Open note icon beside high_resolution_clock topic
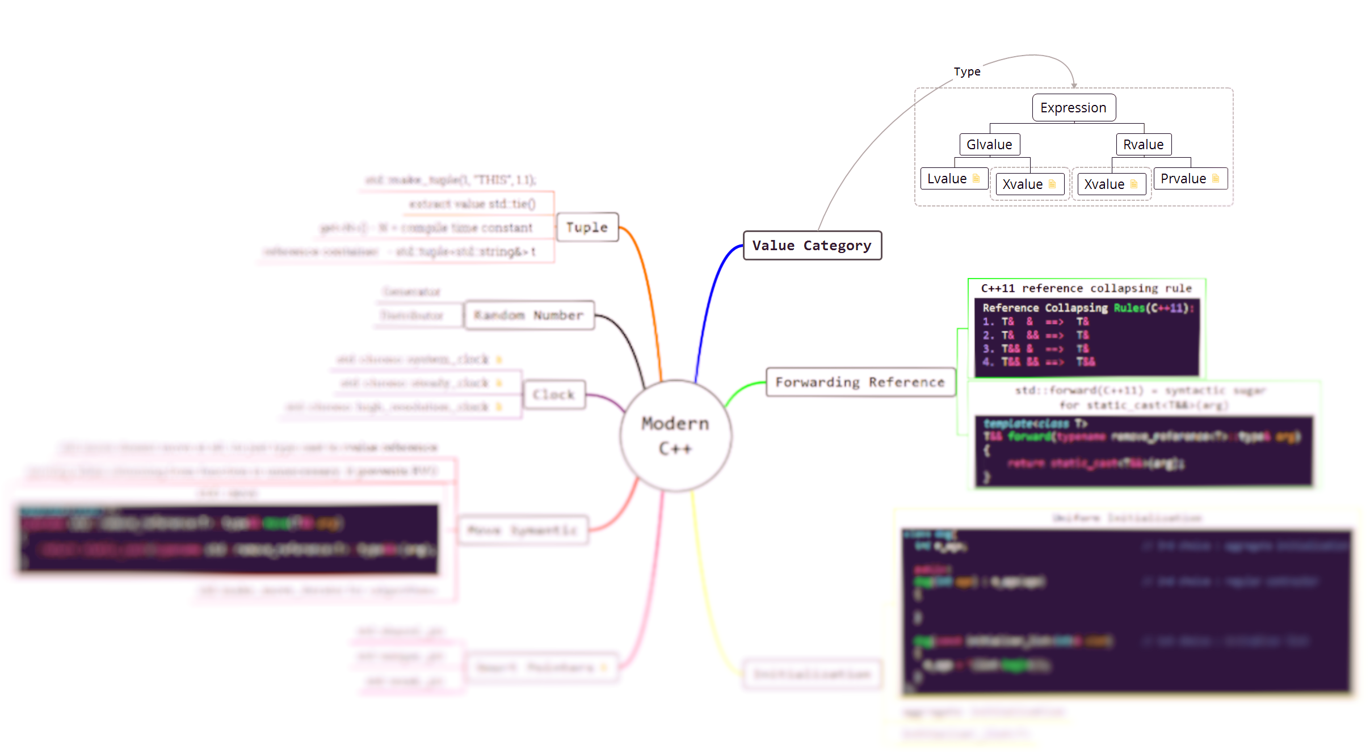The image size is (1370, 754). 499,407
